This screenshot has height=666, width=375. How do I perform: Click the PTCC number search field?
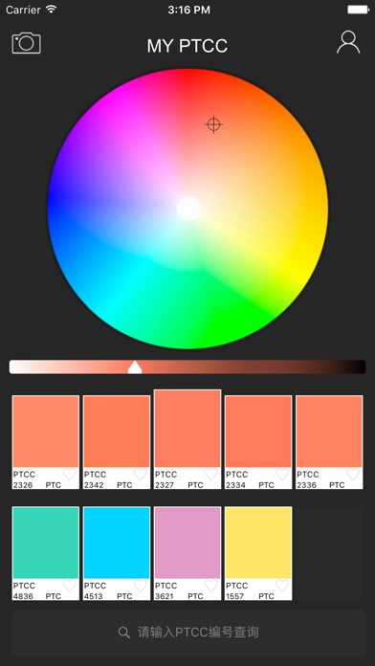point(188,633)
